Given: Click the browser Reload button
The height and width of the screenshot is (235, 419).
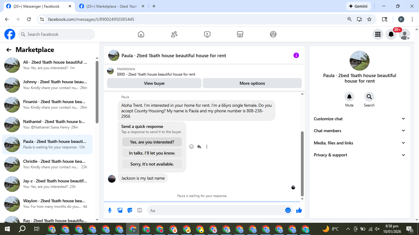Looking at the screenshot, I should (x=29, y=19).
